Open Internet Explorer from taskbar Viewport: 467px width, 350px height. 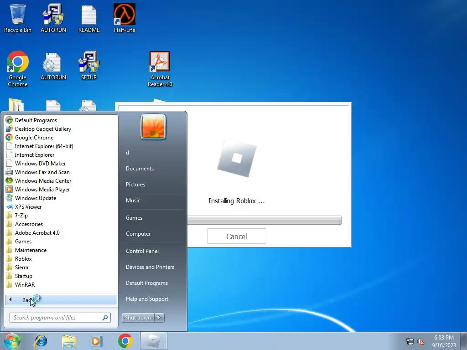[41, 341]
